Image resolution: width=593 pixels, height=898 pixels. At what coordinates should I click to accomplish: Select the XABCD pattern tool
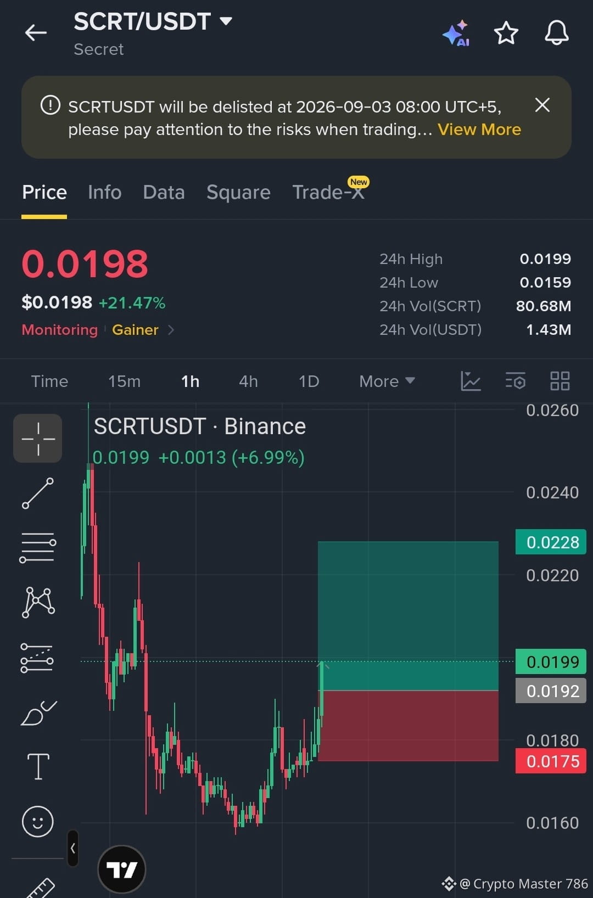(x=38, y=603)
